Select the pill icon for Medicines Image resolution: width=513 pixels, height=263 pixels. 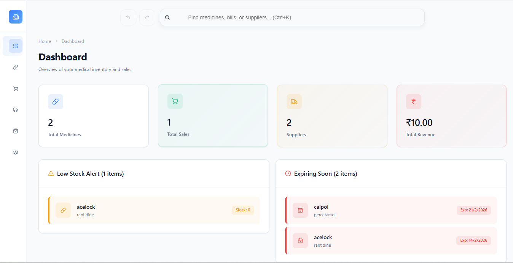coord(15,67)
